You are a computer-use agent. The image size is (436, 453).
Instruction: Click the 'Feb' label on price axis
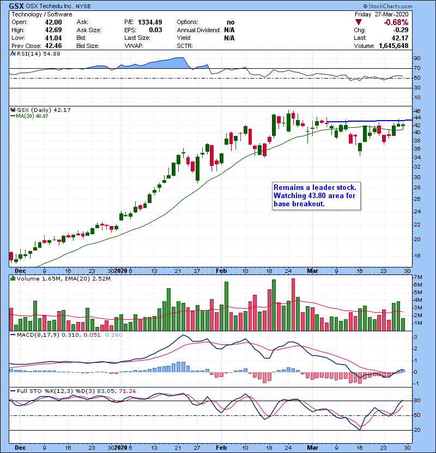(221, 271)
